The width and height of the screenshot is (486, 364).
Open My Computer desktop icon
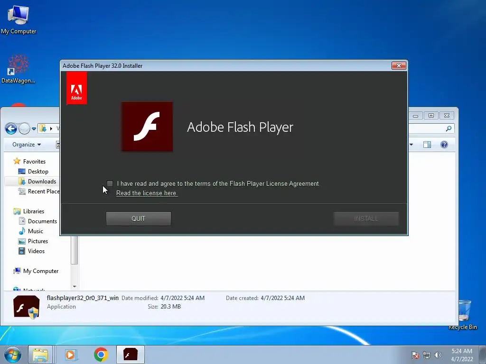19,19
